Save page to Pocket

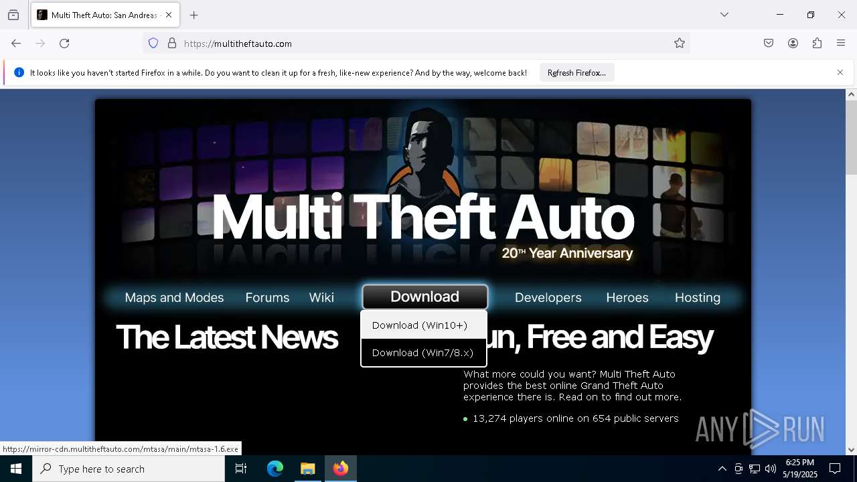pyautogui.click(x=769, y=44)
